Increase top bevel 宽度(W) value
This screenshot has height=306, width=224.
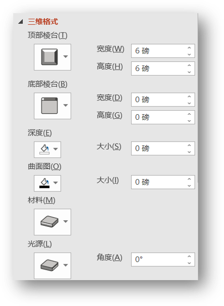point(189,48)
